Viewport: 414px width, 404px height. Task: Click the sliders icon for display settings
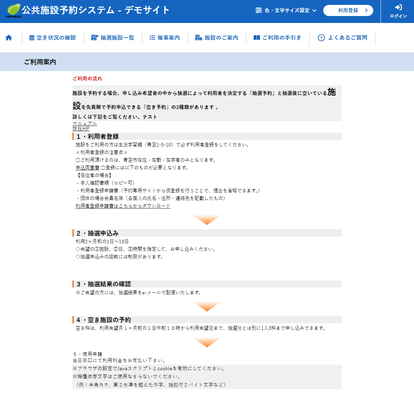(258, 10)
